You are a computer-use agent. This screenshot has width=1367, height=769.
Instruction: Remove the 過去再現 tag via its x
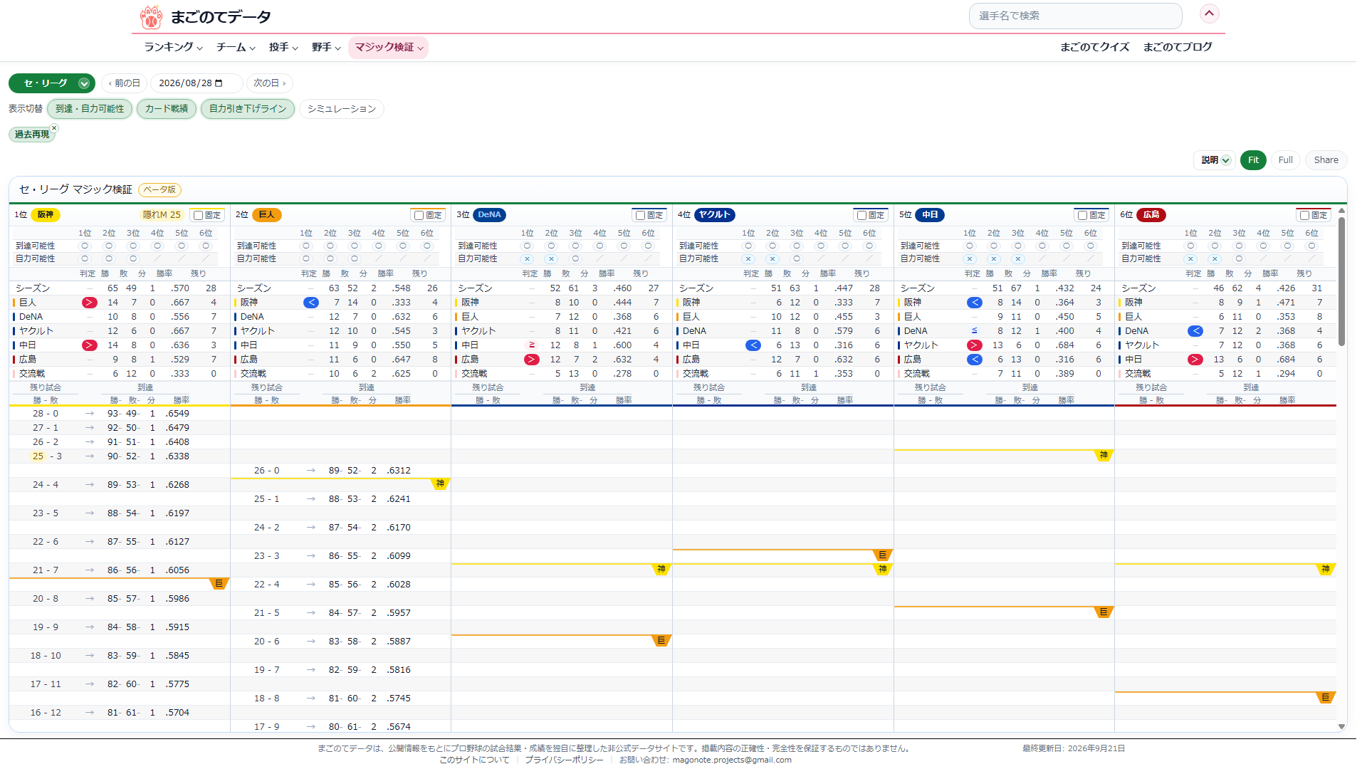[x=54, y=128]
